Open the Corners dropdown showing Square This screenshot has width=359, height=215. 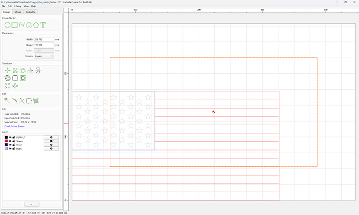click(44, 56)
